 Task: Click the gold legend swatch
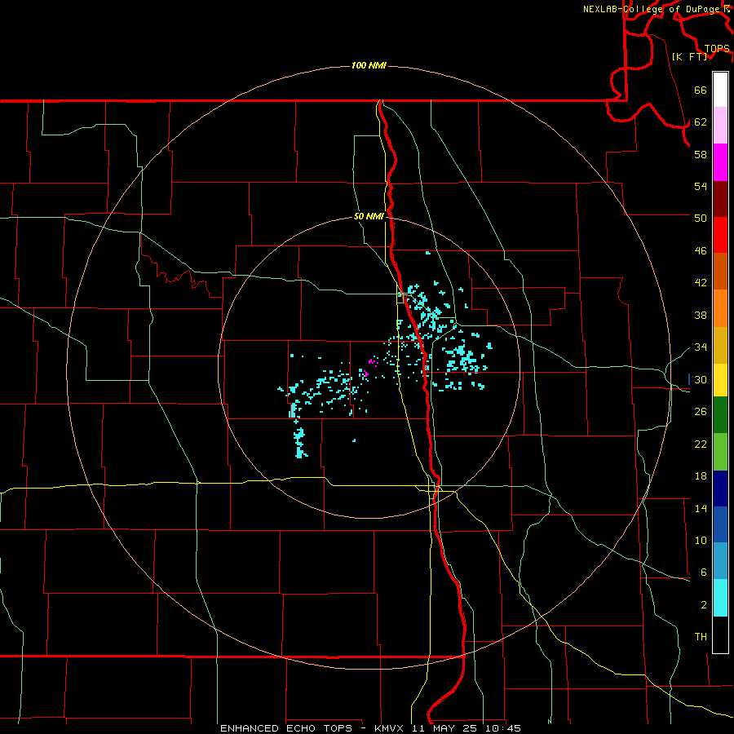click(x=720, y=345)
